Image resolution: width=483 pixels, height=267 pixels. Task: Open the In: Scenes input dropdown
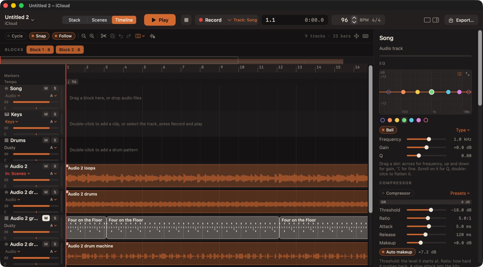tap(18, 174)
